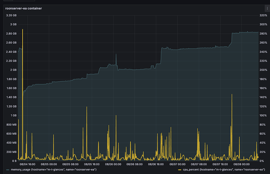Click the 200% right axis label
270x174 pixels.
[263, 70]
